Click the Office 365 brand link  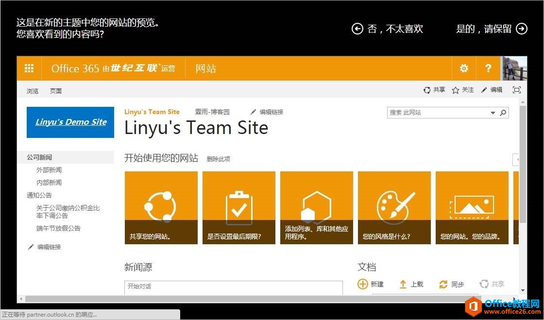[113, 68]
